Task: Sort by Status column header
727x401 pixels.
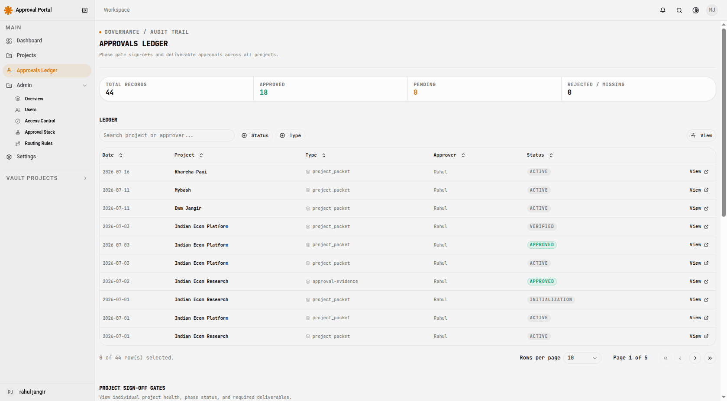Action: click(x=540, y=155)
